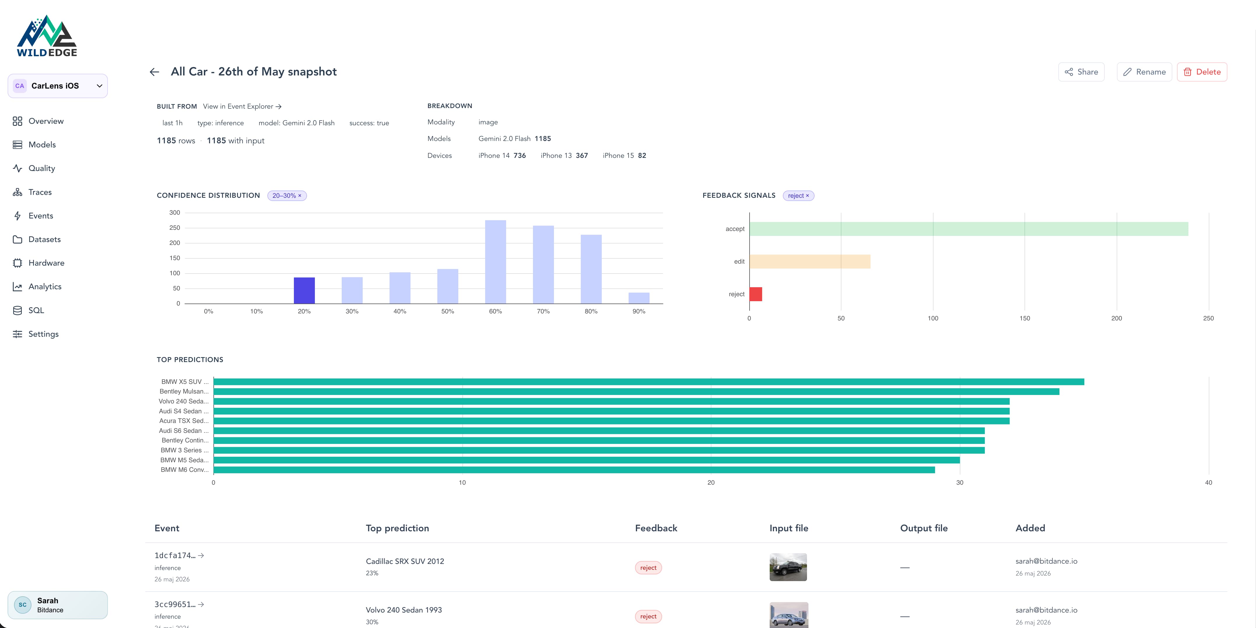Click the WildEdge logo
1256x628 pixels.
point(47,36)
